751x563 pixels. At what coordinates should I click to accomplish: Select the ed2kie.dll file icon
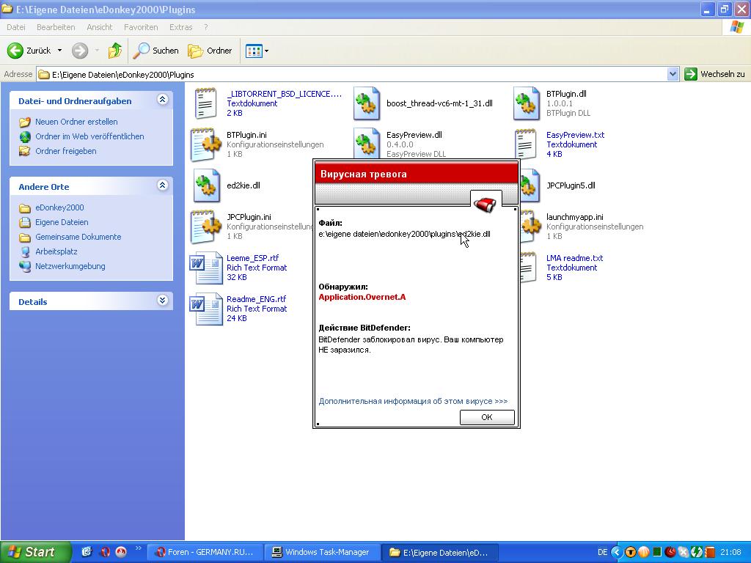point(206,185)
